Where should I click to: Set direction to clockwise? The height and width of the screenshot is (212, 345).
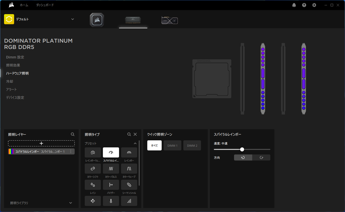[x=261, y=157]
